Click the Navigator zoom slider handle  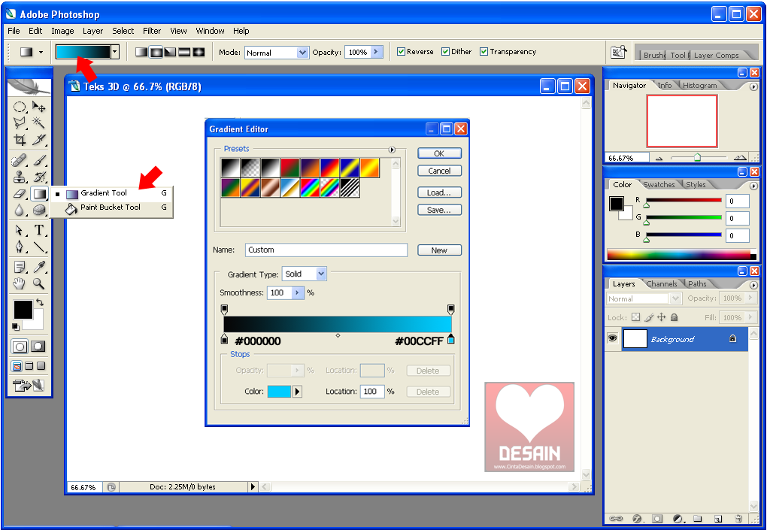[x=697, y=158]
